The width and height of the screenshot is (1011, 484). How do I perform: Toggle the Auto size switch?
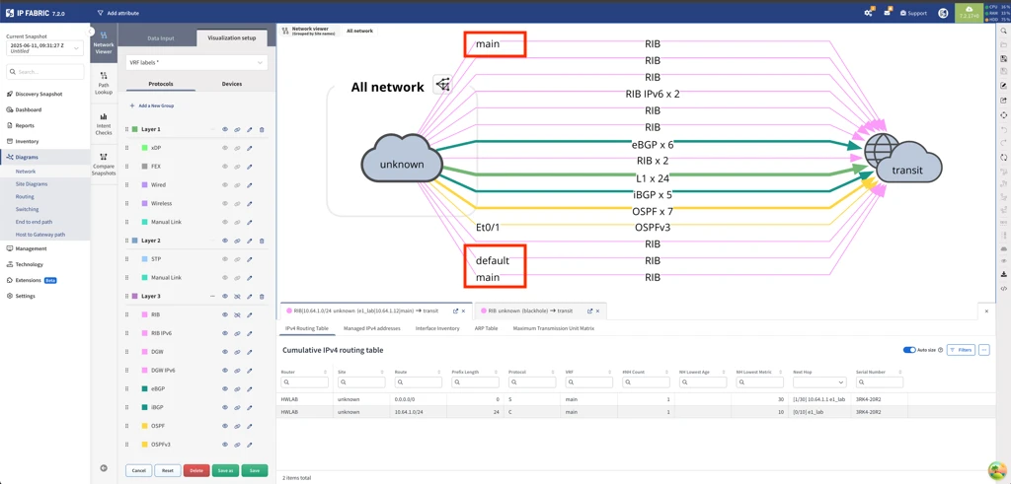909,350
